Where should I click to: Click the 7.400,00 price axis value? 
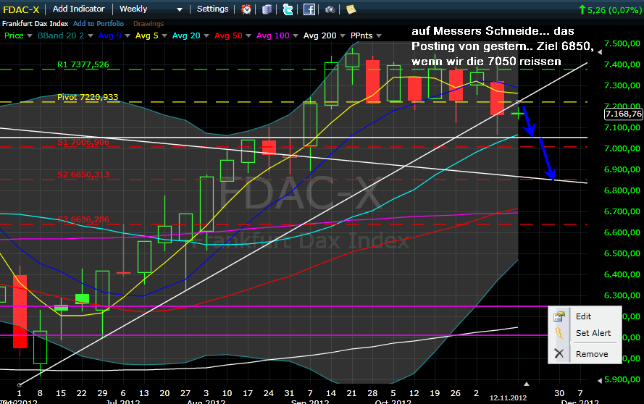coord(622,64)
